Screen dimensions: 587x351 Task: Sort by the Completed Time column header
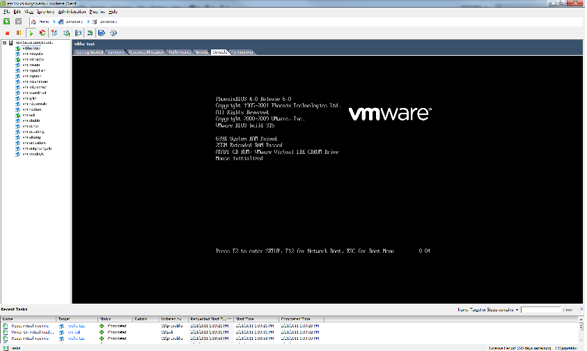click(302, 319)
